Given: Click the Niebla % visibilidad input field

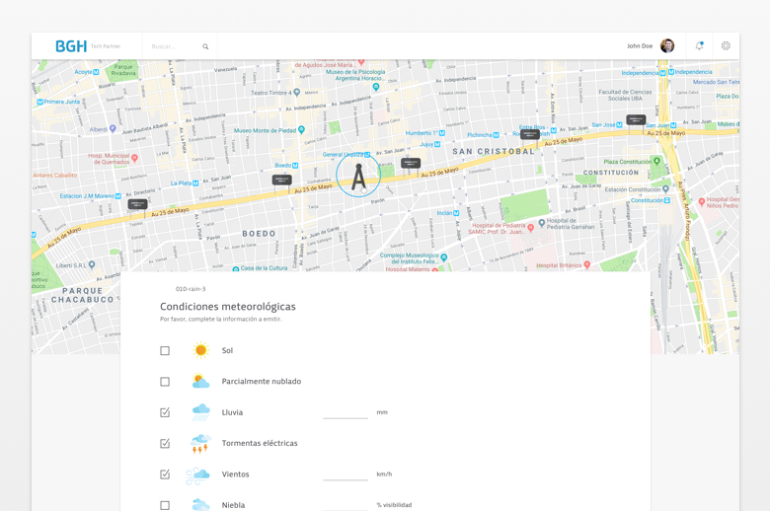Looking at the screenshot, I should pyautogui.click(x=346, y=505).
